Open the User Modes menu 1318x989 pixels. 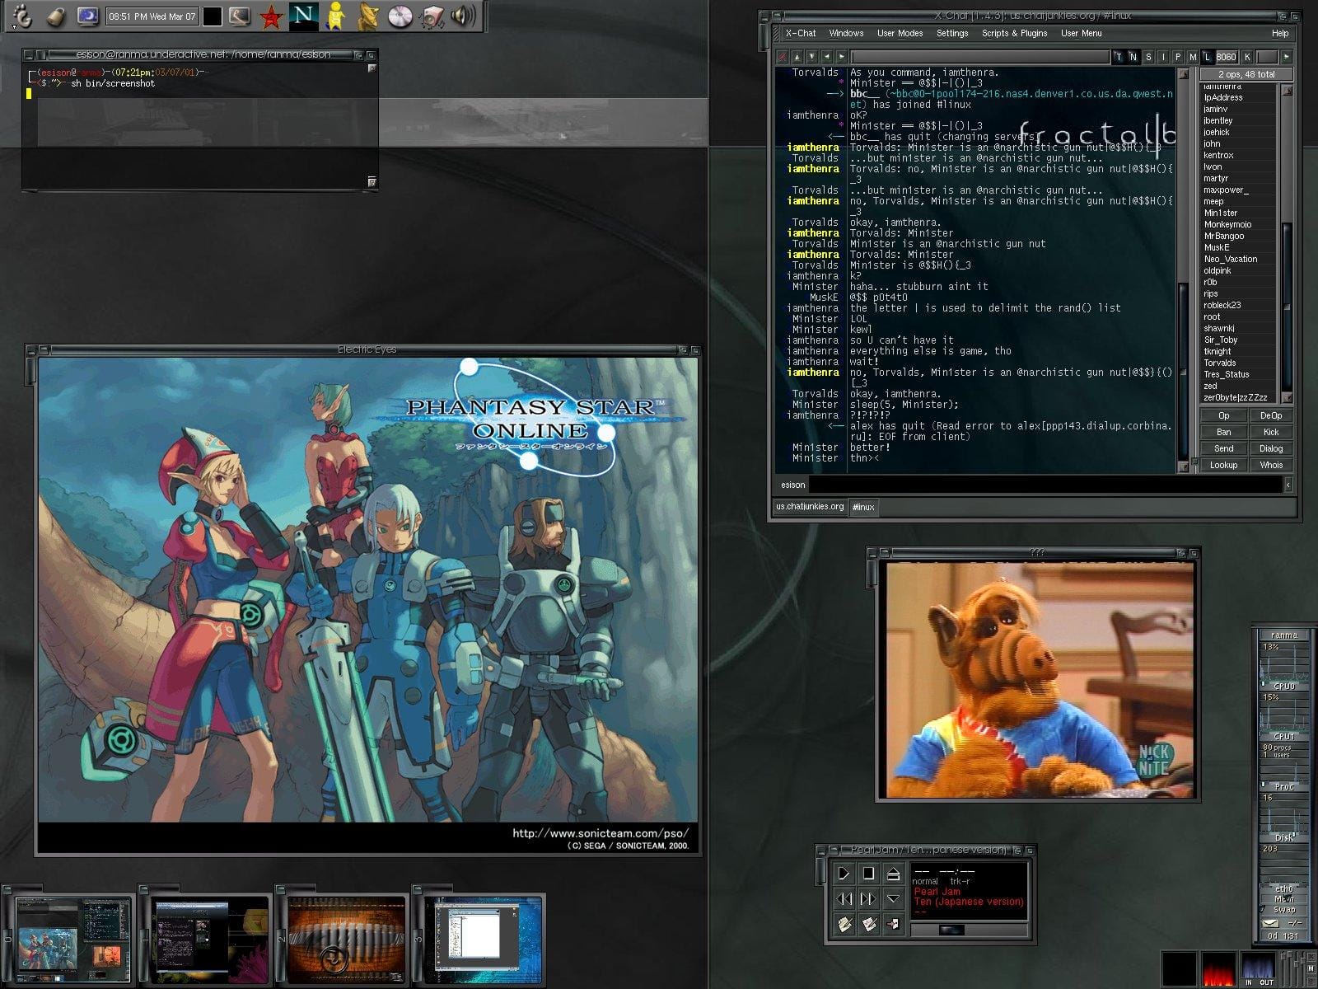900,33
